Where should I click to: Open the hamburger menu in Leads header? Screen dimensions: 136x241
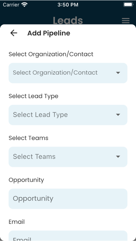tap(126, 20)
